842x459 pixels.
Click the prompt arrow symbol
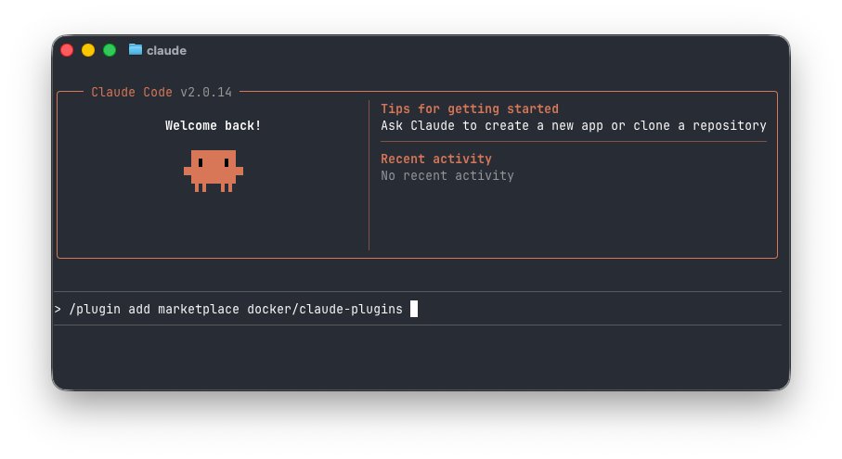(x=58, y=310)
